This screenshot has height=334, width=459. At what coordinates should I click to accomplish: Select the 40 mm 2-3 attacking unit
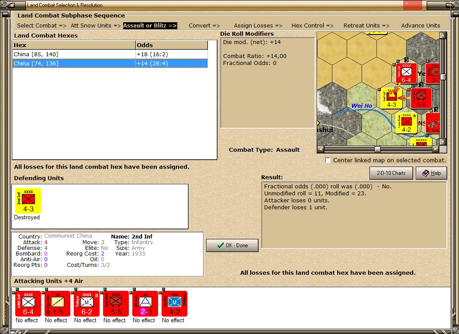(x=145, y=303)
